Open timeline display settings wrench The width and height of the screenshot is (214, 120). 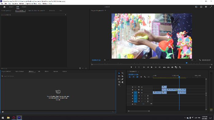pos(145,77)
